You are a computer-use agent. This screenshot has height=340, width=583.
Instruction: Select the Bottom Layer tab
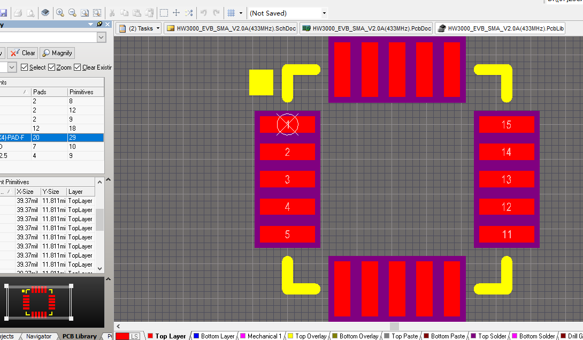pos(214,336)
